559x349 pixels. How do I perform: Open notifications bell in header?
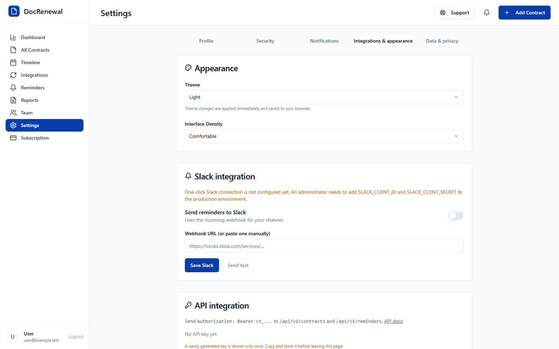[487, 13]
